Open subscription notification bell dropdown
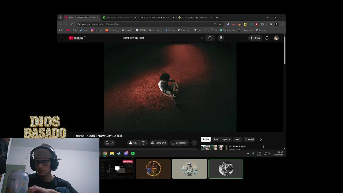This screenshot has height=193, width=343. pos(109,143)
